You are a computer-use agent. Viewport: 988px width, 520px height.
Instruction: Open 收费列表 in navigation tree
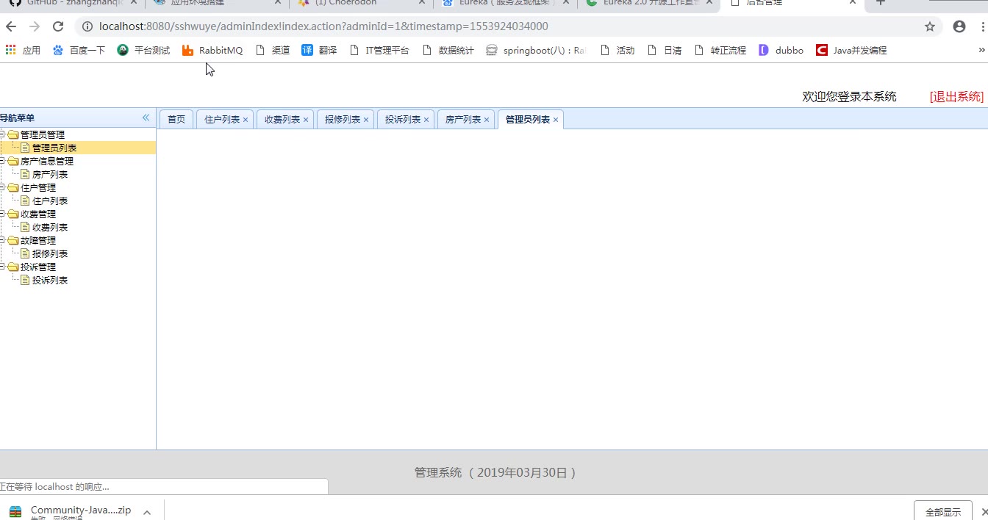click(50, 227)
